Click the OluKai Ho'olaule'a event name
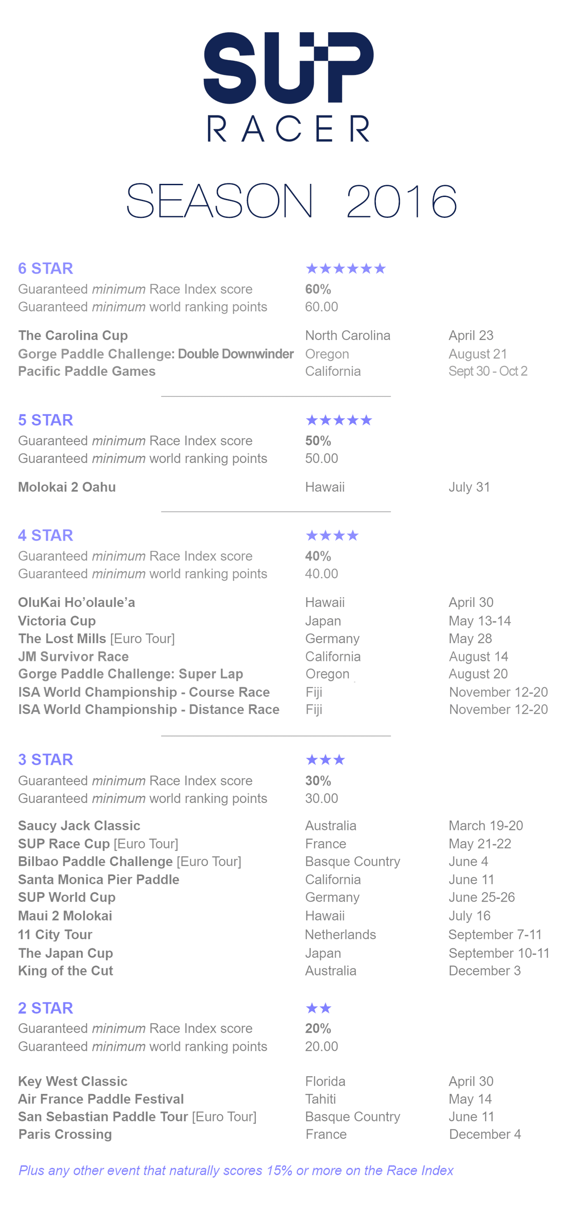Screen dimensions: 585x1212 (x=77, y=603)
